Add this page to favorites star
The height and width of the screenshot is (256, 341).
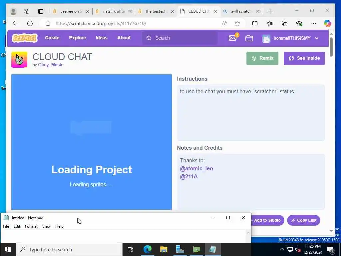237,23
